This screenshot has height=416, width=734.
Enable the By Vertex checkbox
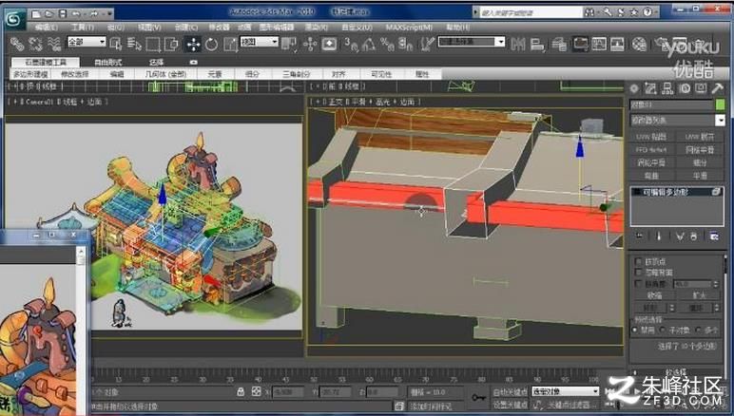pyautogui.click(x=638, y=261)
